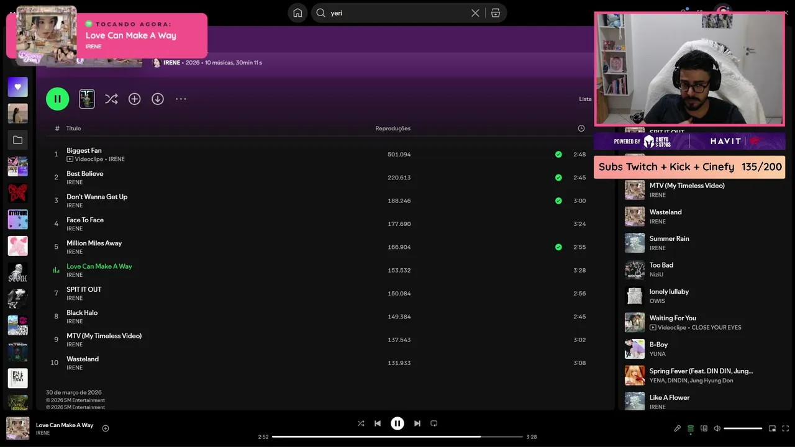
Task: Clear the search field with the X icon
Action: coord(475,13)
